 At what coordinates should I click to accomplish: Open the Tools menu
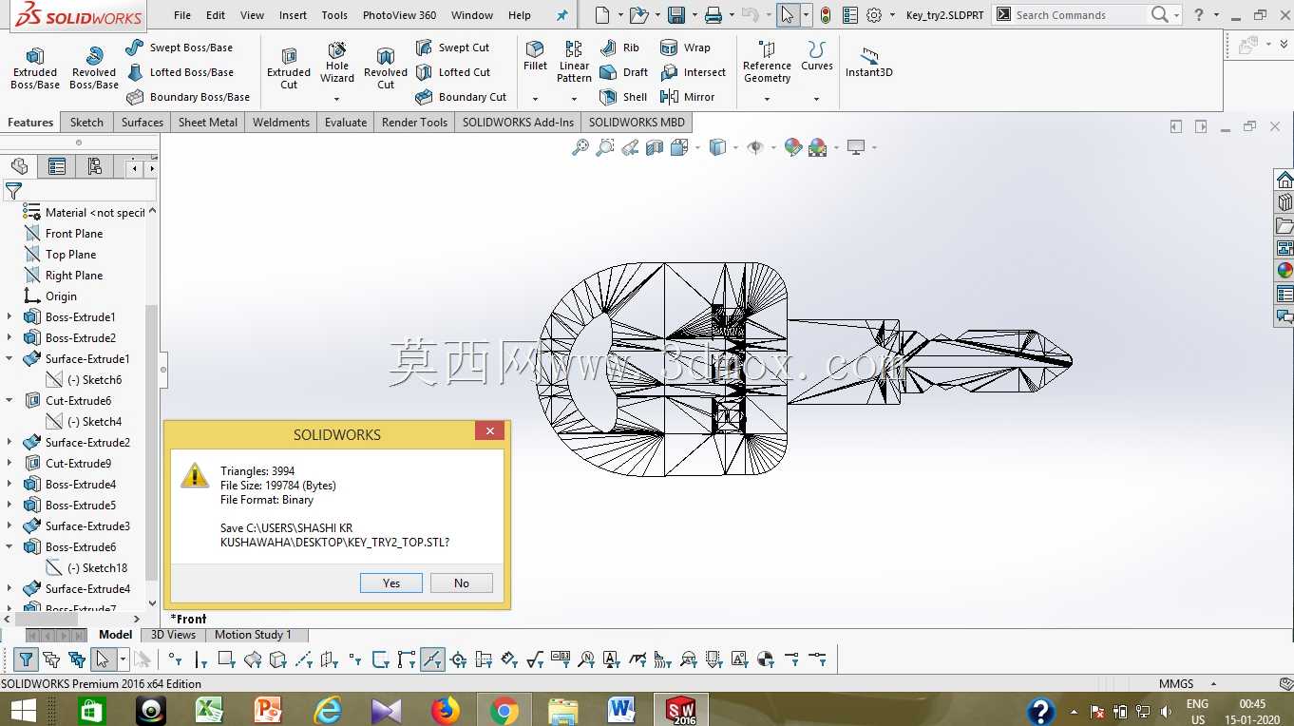click(334, 15)
